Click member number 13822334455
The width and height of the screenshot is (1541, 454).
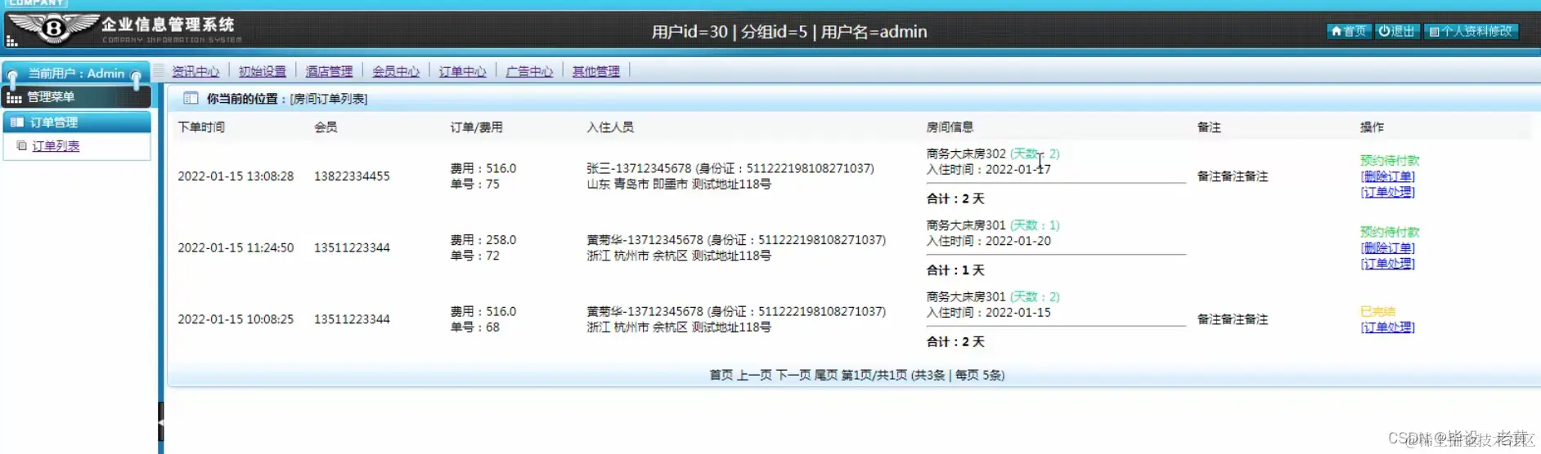coord(352,176)
